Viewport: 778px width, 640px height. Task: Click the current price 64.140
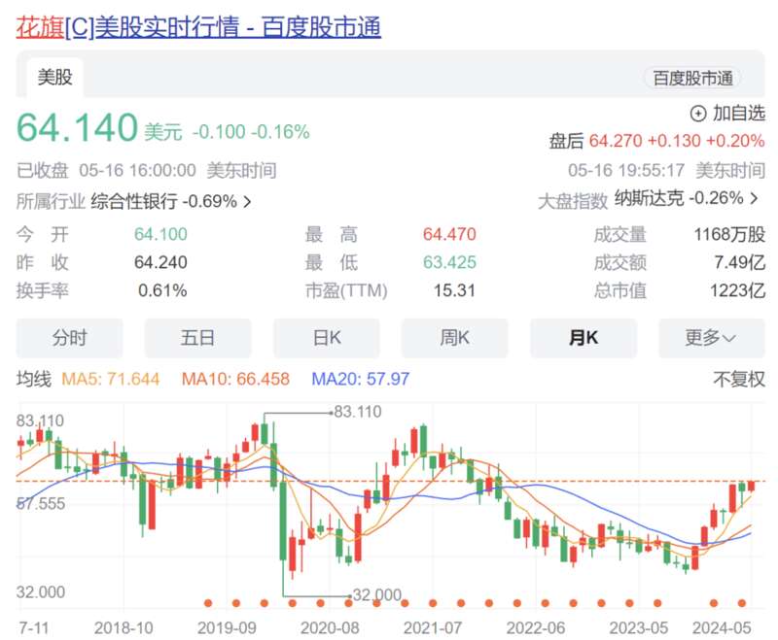pos(77,128)
